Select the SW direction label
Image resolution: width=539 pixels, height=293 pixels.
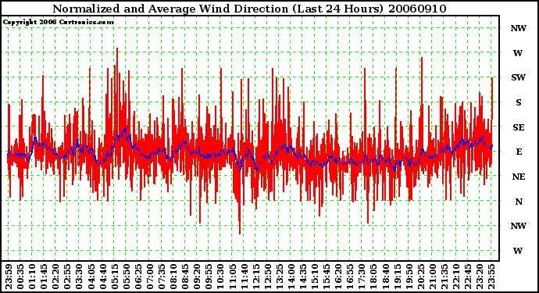[519, 77]
